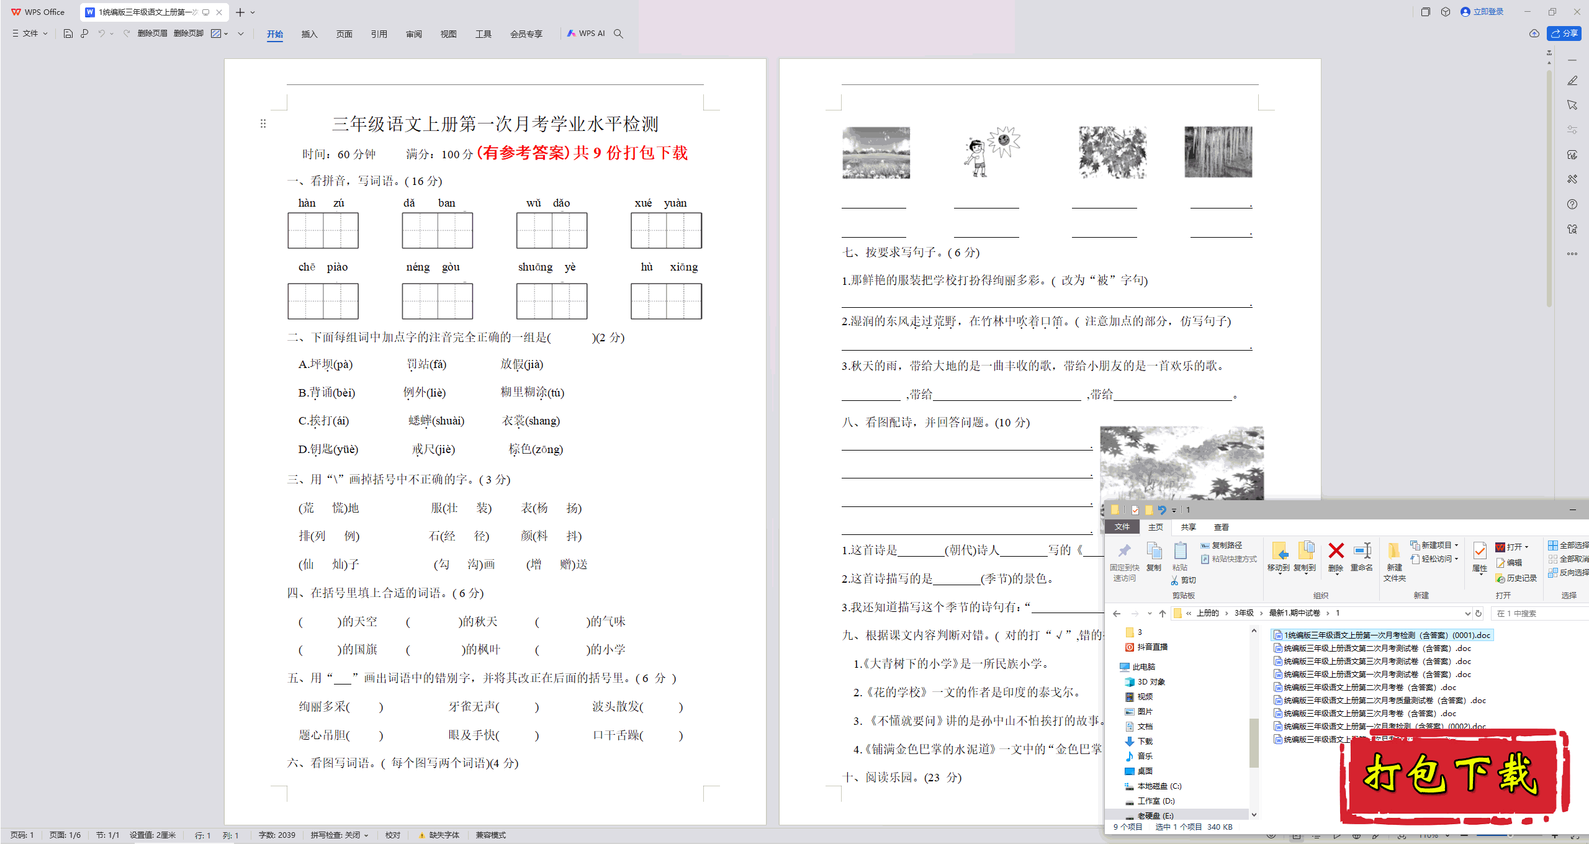The height and width of the screenshot is (844, 1589).
Task: Click Explorer back navigation arrow
Action: pos(1117,613)
